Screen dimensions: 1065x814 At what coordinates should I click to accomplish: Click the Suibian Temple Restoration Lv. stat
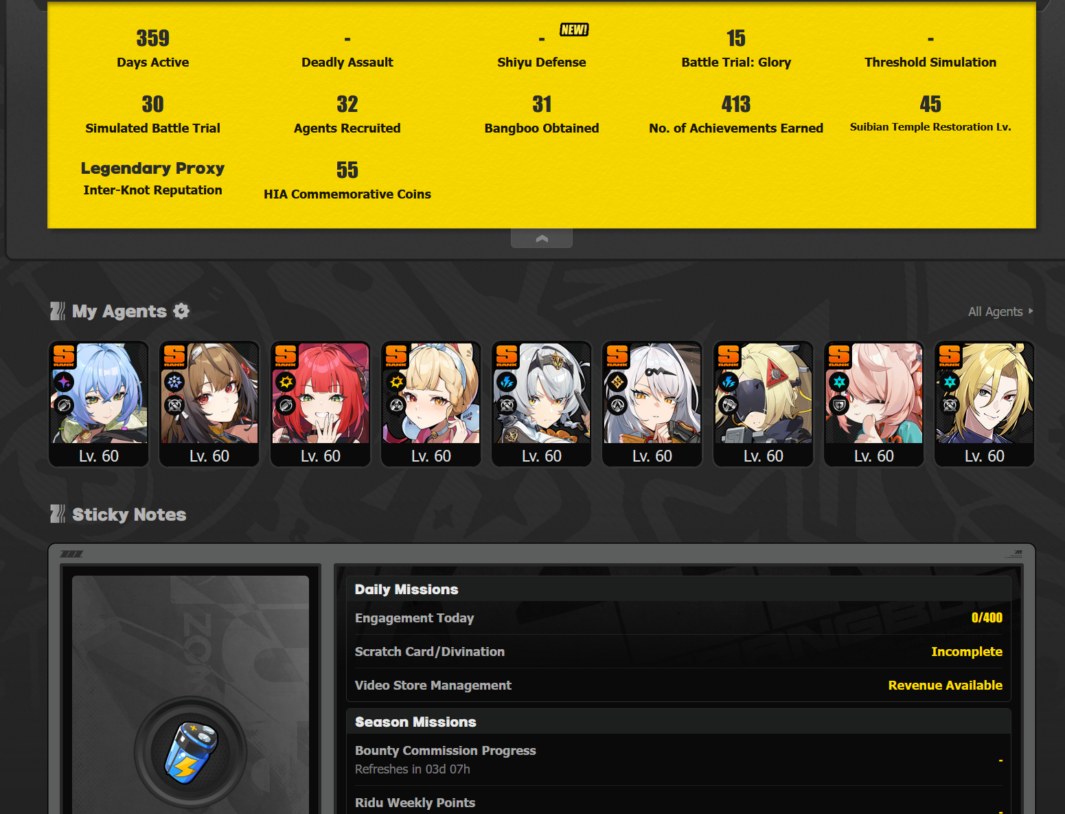(930, 113)
